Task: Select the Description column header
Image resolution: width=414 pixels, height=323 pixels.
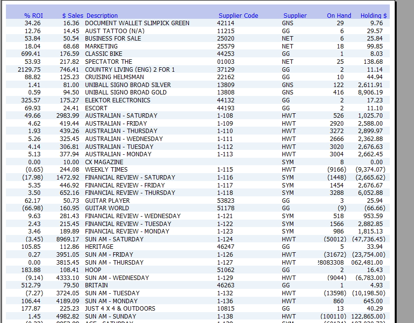Action: coord(102,16)
